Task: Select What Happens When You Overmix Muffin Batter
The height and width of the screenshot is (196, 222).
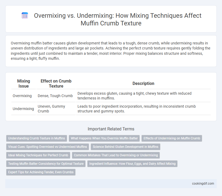Action: pos(104,138)
